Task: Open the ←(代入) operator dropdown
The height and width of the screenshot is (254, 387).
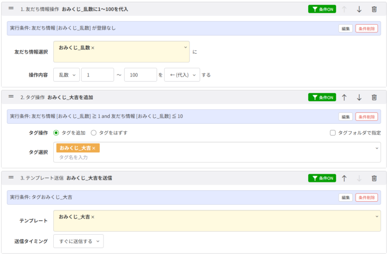Action: [x=182, y=75]
